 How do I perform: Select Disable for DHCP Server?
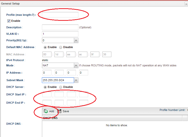coord(61,87)
